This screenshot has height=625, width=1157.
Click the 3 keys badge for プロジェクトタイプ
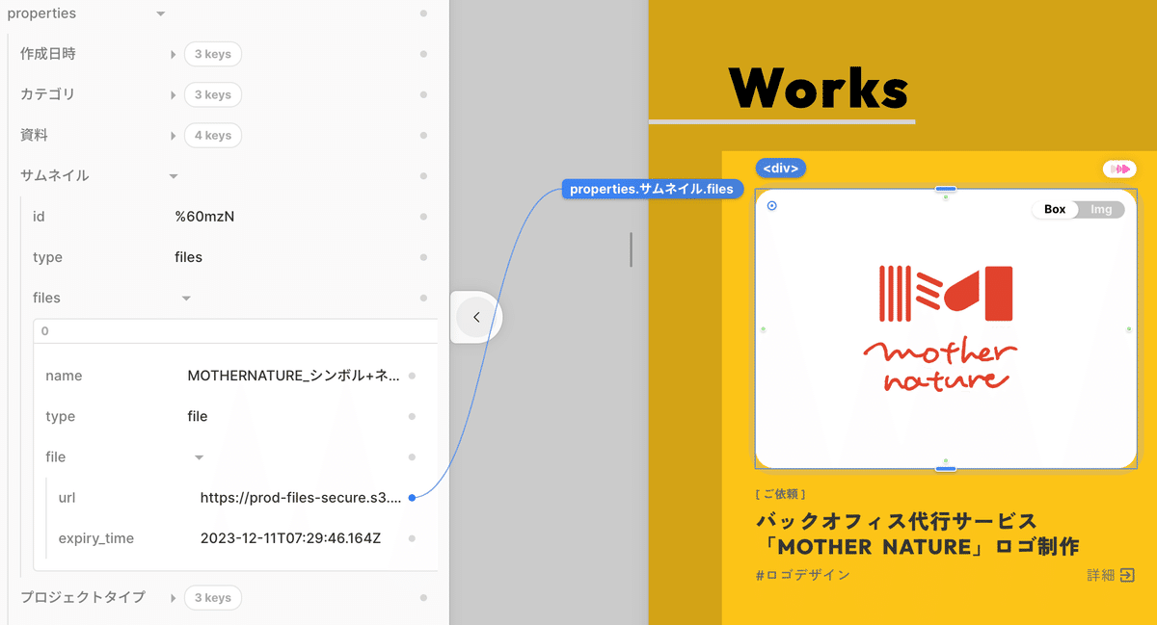coord(213,597)
